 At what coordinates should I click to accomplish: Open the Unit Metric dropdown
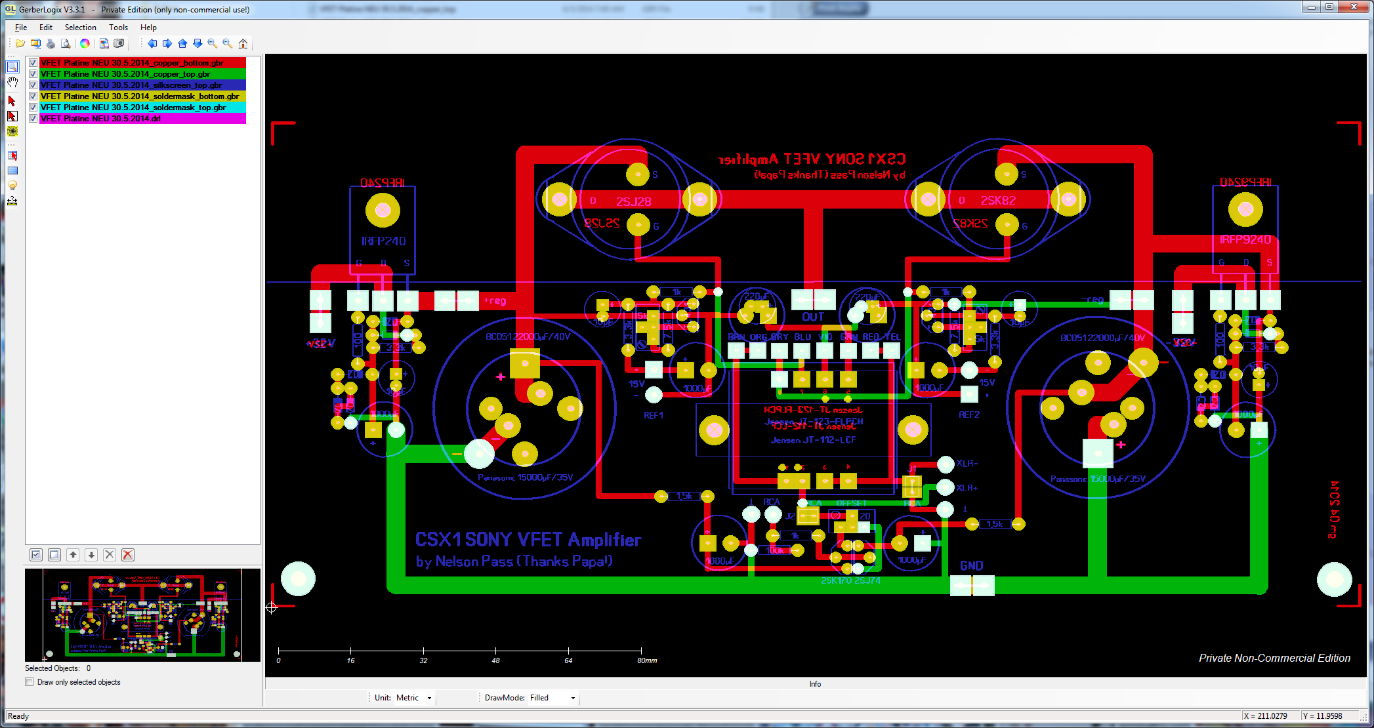pos(414,698)
